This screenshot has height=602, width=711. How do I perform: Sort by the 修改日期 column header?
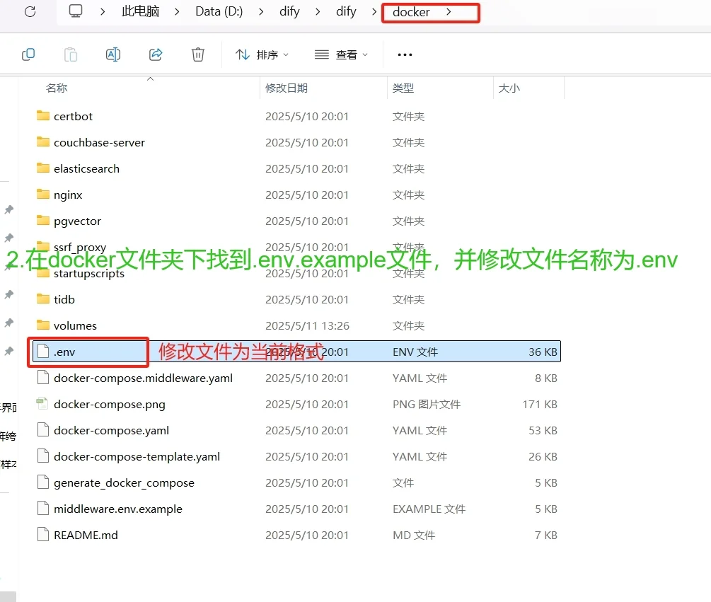[x=286, y=88]
